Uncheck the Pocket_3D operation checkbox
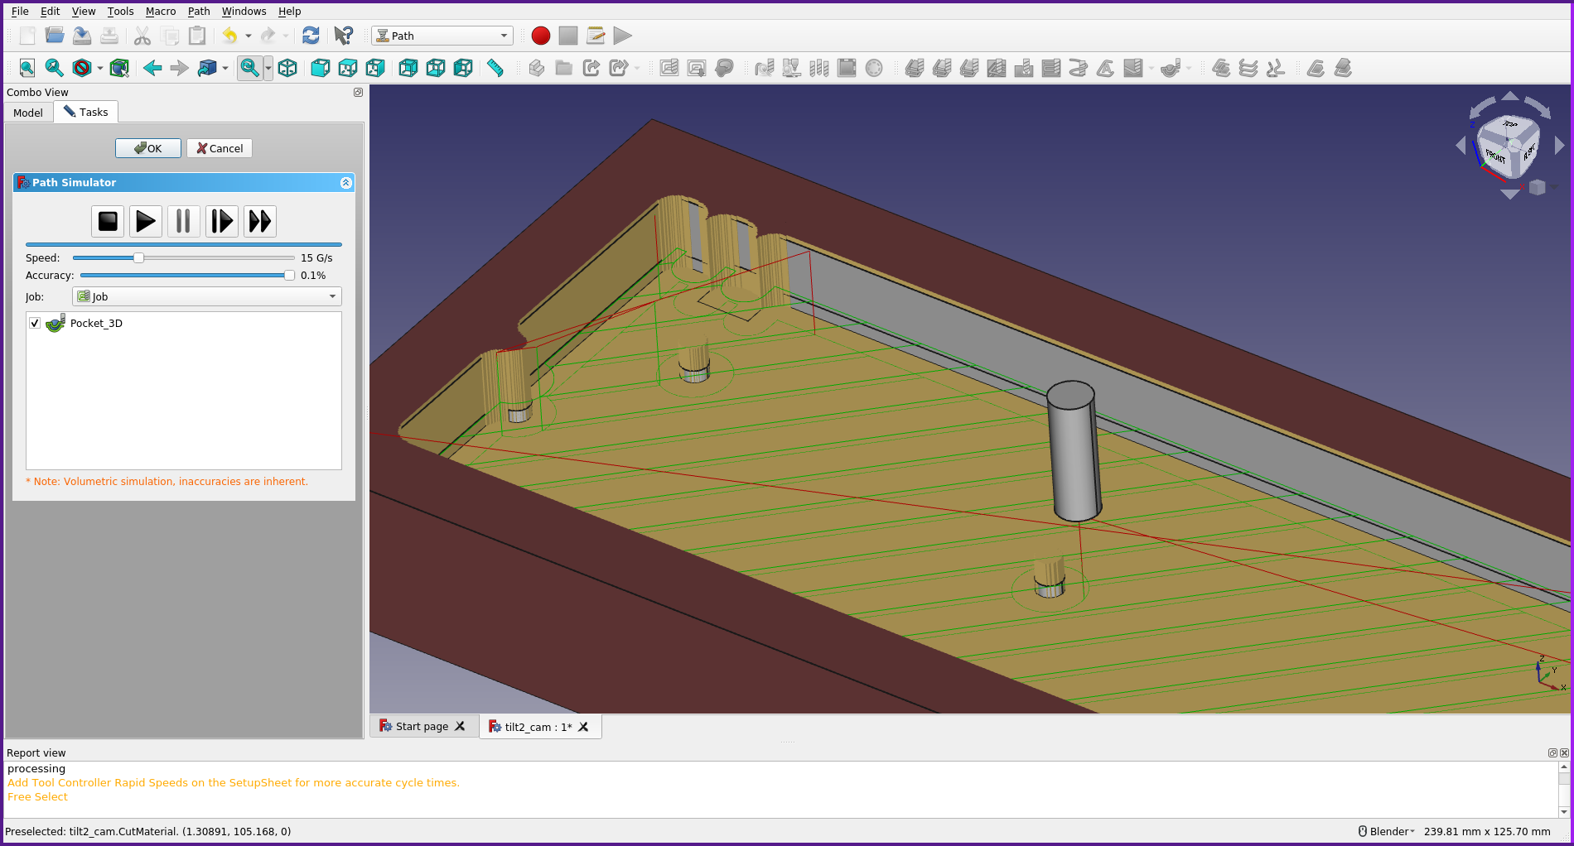This screenshot has width=1574, height=846. (35, 324)
